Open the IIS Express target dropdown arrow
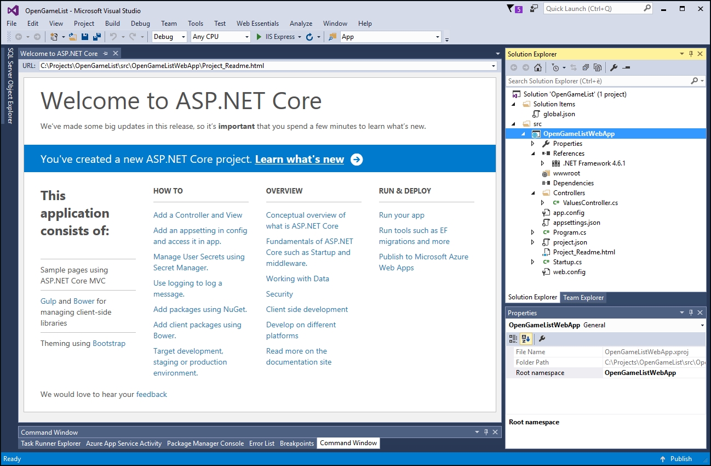 pyautogui.click(x=299, y=37)
